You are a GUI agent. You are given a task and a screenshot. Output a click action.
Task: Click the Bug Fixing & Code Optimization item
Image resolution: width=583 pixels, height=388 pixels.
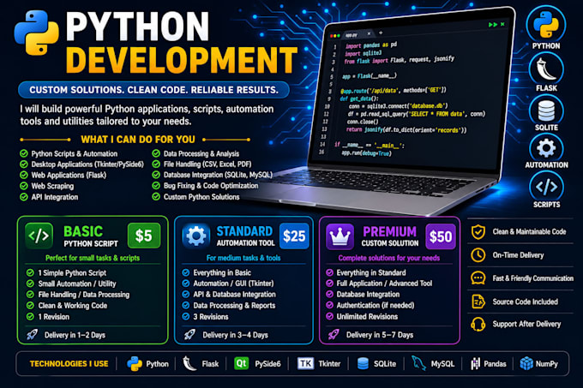click(211, 186)
